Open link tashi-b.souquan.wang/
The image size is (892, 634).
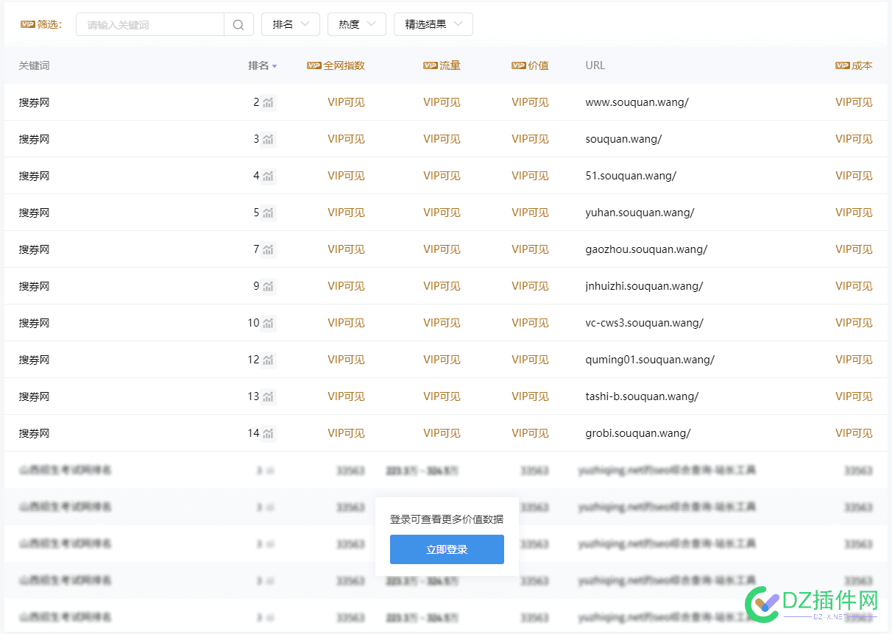coord(642,396)
